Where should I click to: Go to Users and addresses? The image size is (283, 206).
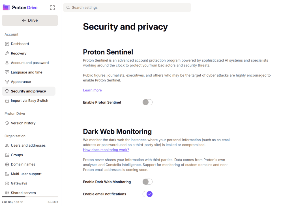click(28, 146)
